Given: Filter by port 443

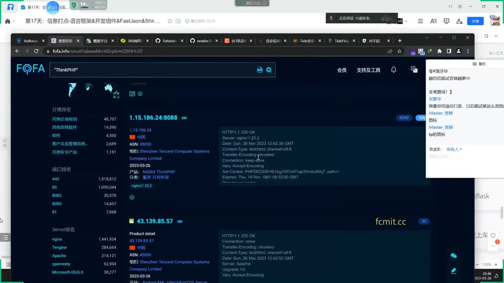Looking at the screenshot, I should pyautogui.click(x=56, y=179).
